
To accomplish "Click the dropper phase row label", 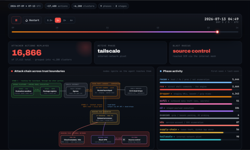I will pos(165,94).
